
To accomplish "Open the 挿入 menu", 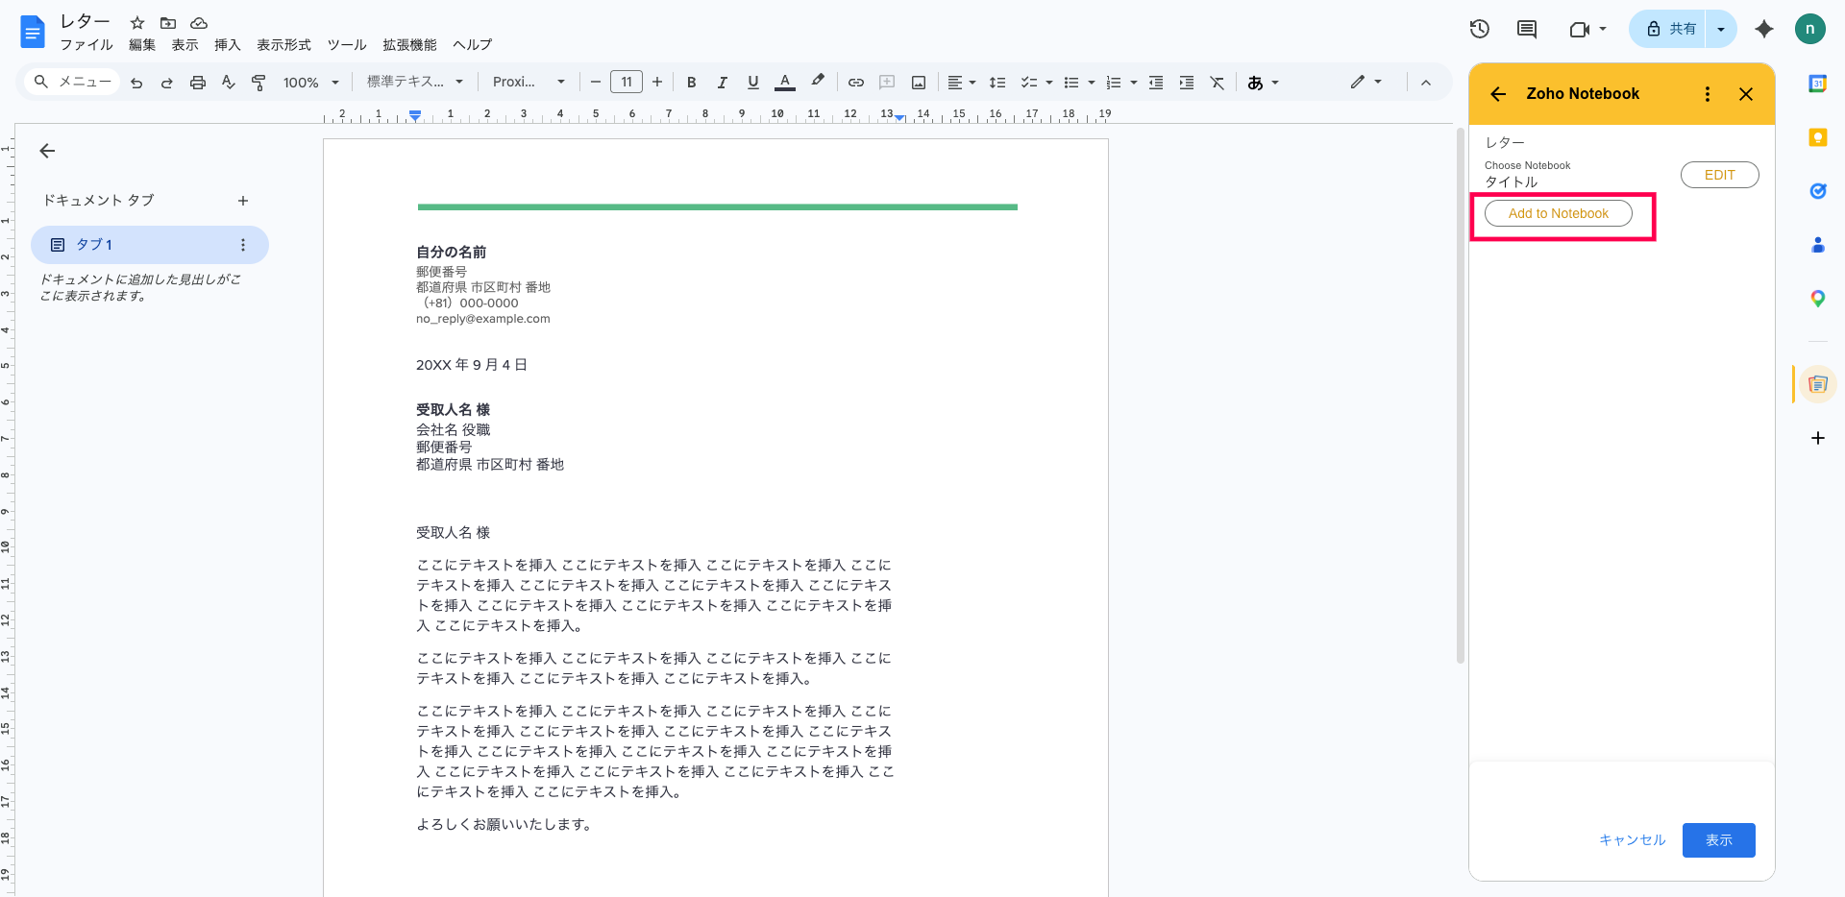I will (x=227, y=45).
